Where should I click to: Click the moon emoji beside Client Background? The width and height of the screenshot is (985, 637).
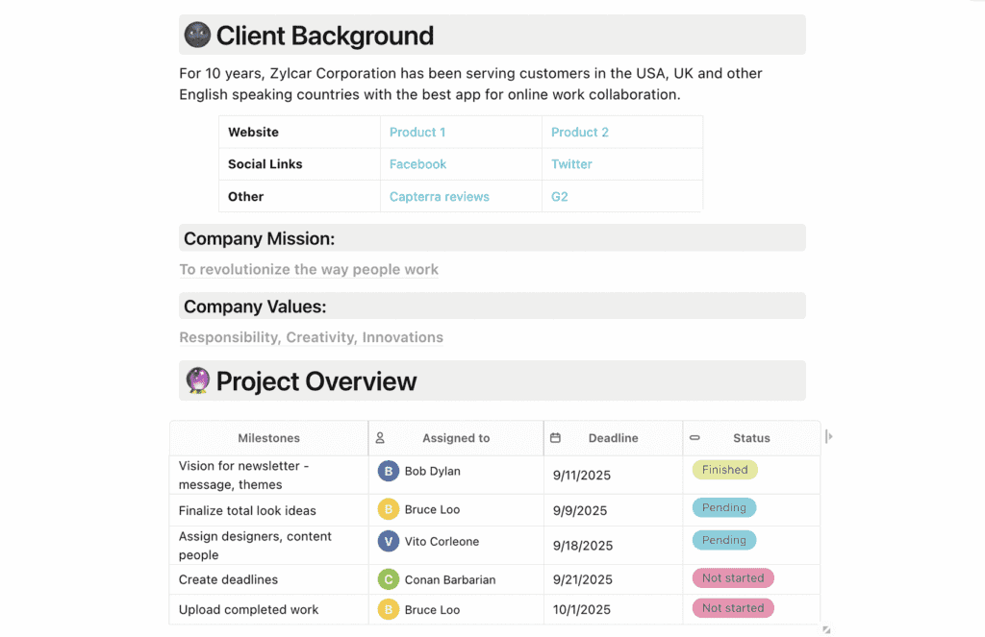coord(197,36)
